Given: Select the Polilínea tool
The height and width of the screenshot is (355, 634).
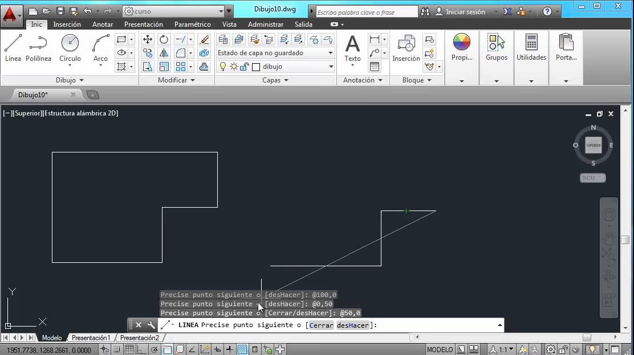Looking at the screenshot, I should click(38, 48).
